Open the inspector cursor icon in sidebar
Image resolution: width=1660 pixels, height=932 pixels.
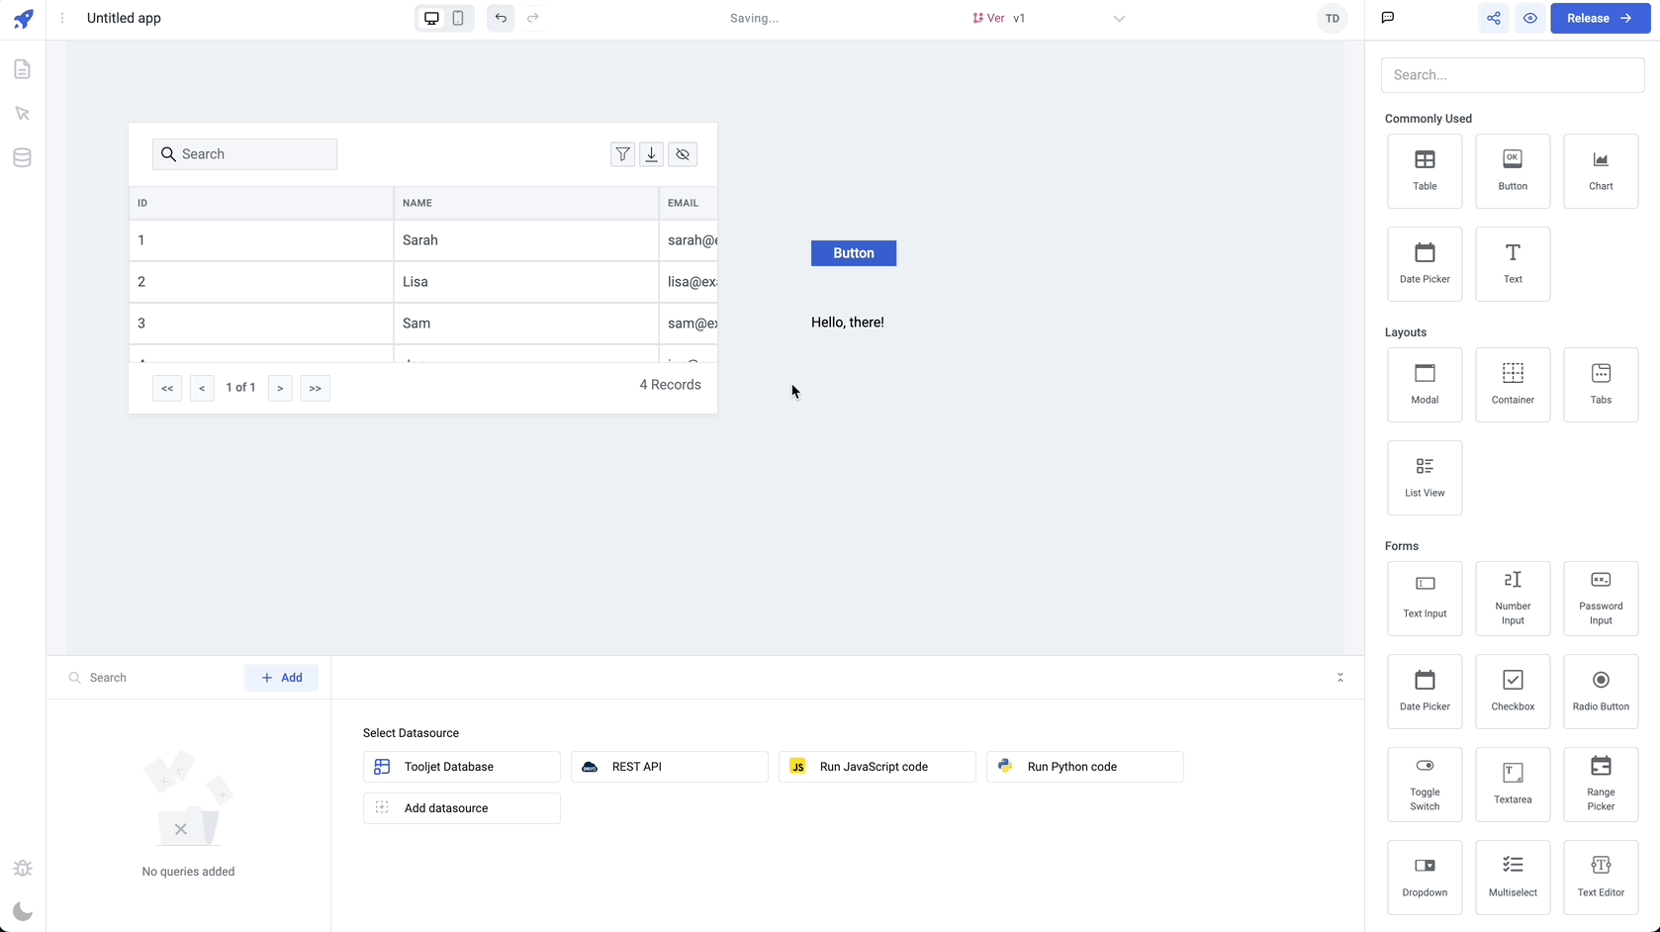[22, 114]
